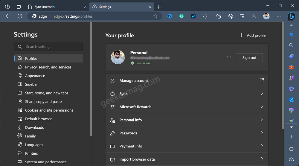Image resolution: width=299 pixels, height=166 pixels.
Task: Click the Personal profile picture
Action: pyautogui.click(x=118, y=57)
